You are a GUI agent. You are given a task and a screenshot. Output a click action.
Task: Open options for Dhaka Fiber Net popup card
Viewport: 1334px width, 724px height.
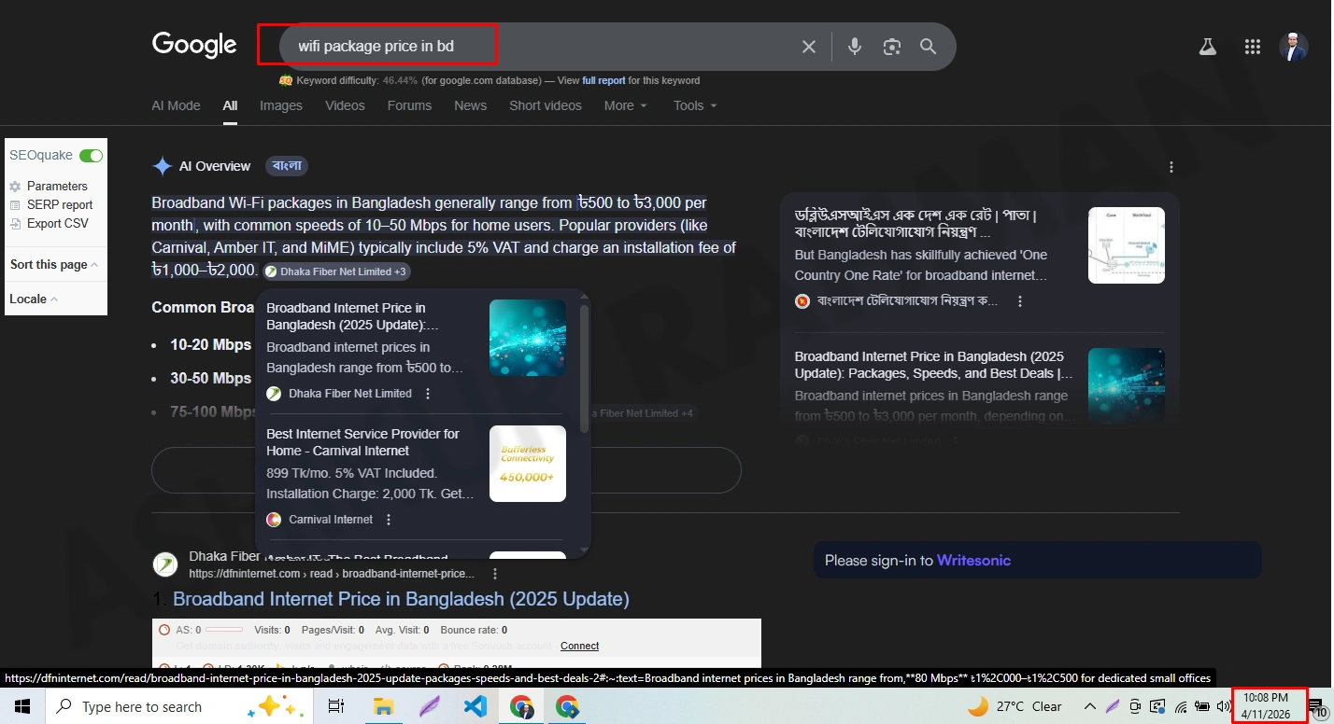428,394
